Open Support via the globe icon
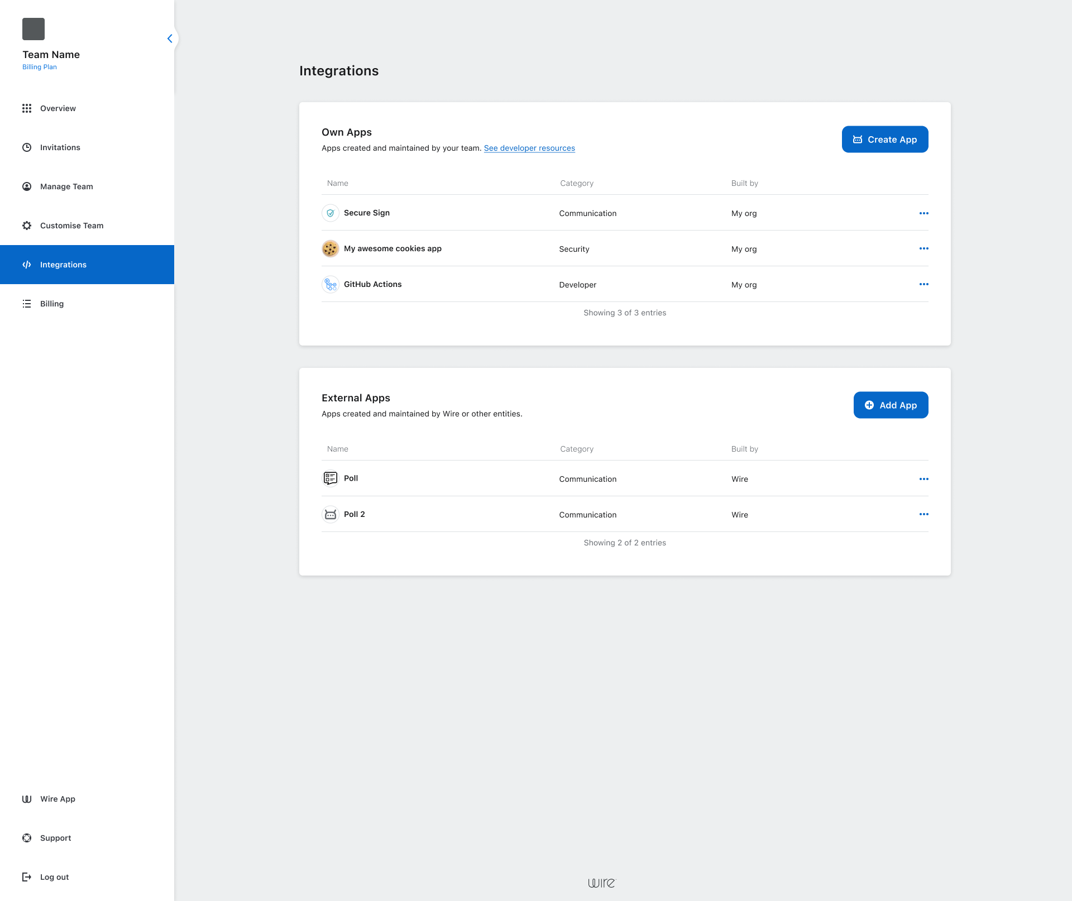Screen dimensions: 1072x901 [x=27, y=838]
